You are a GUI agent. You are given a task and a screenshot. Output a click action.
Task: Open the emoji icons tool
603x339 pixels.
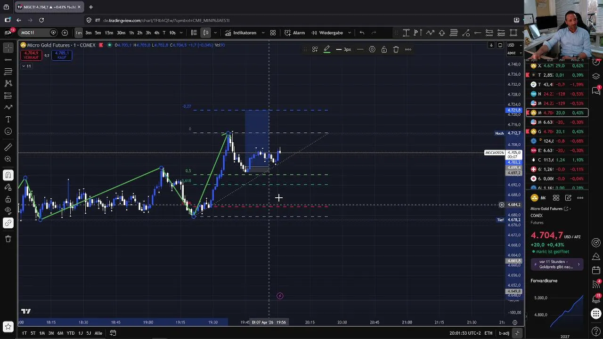8,131
